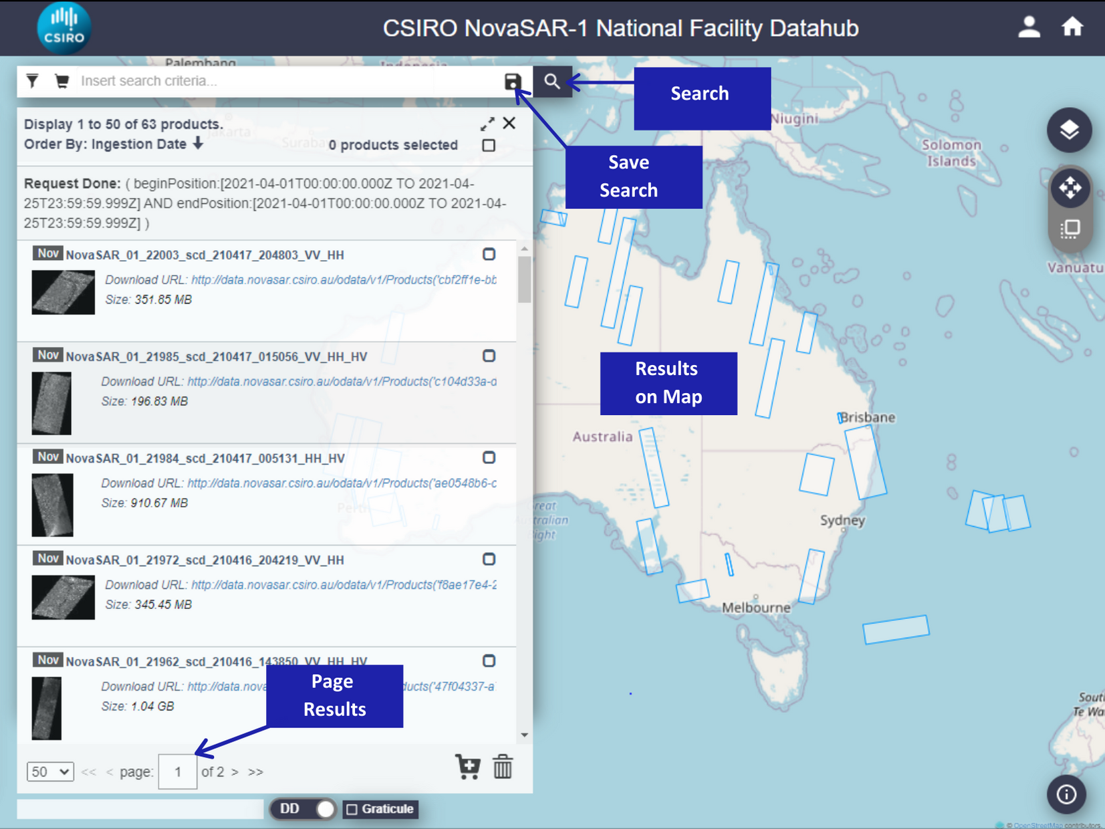The image size is (1105, 829).
Task: Jump to first results page
Action: pos(88,772)
